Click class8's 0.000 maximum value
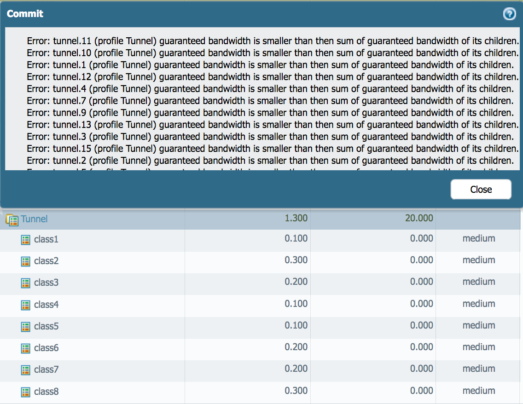Screen dimensions: 523x404 point(422,391)
